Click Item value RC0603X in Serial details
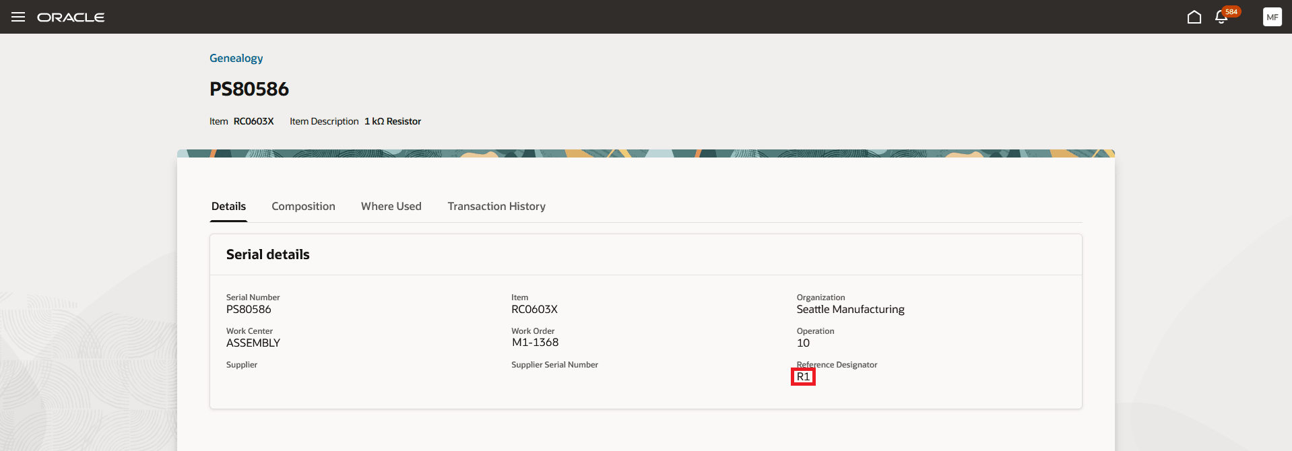Screen dimensions: 1292x451 coord(534,310)
